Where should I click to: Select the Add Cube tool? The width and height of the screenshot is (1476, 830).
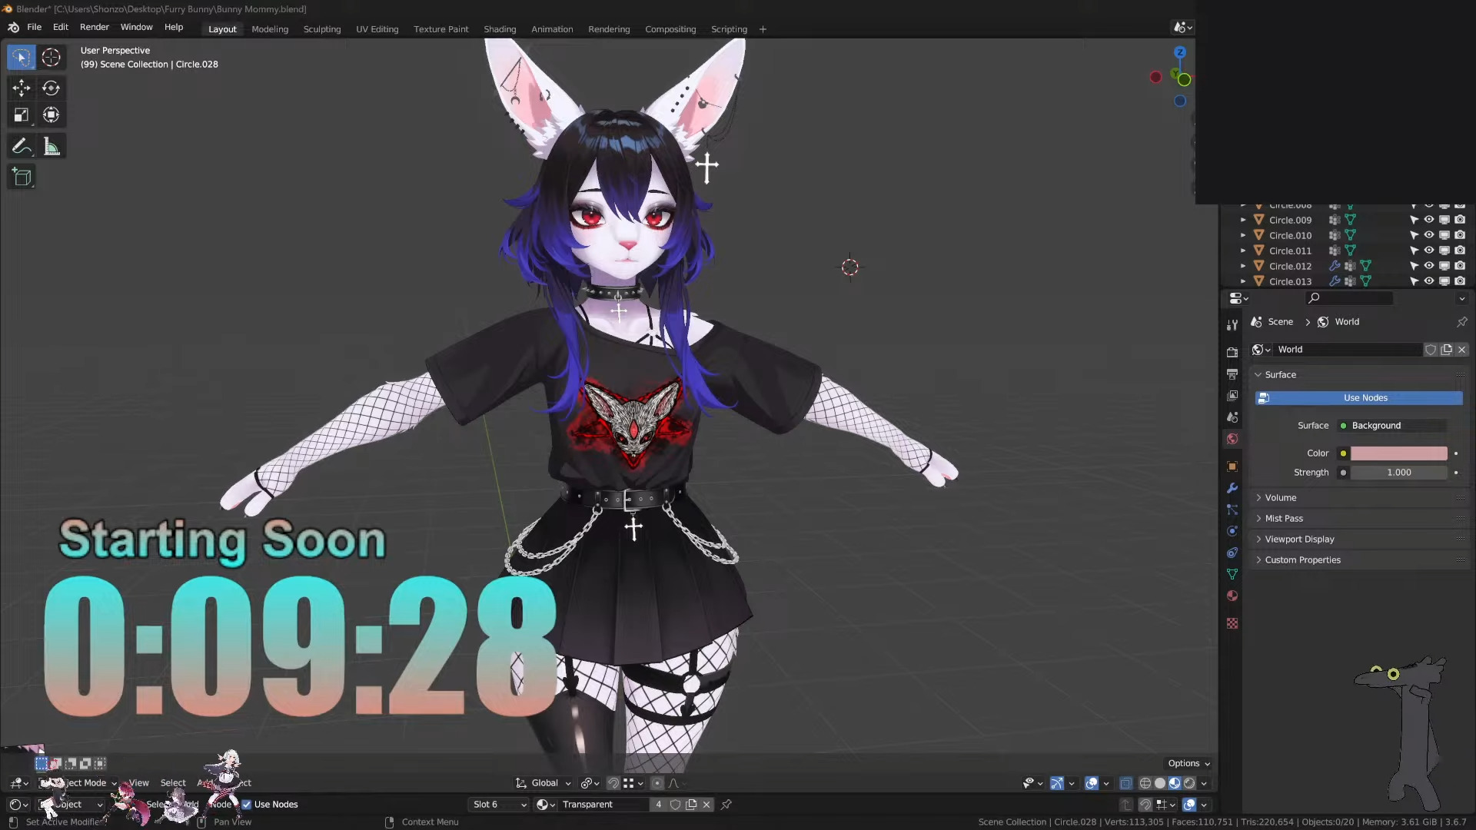pos(21,177)
